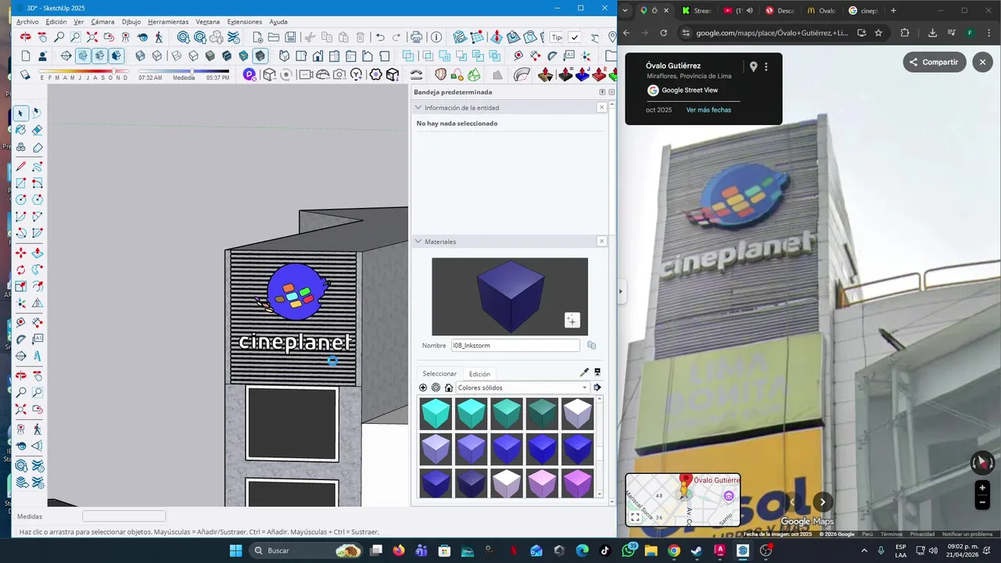Open Windows Start button on taskbar

coord(235,550)
